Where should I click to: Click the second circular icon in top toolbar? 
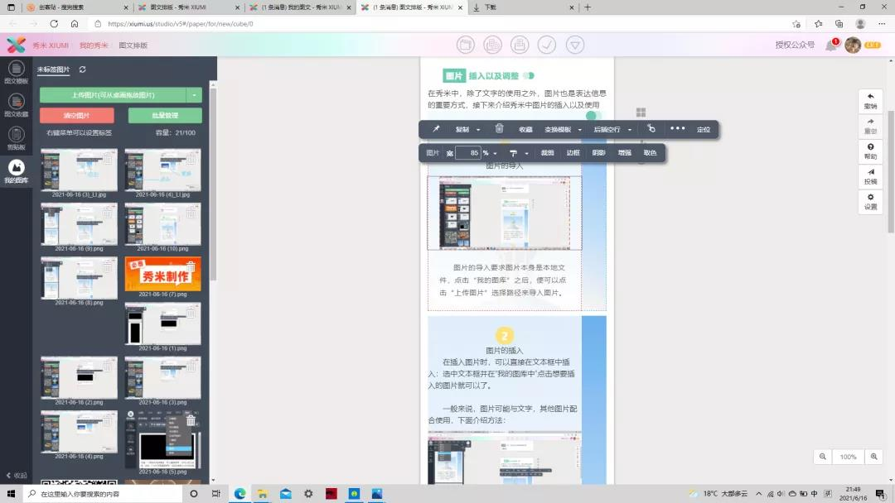[492, 45]
